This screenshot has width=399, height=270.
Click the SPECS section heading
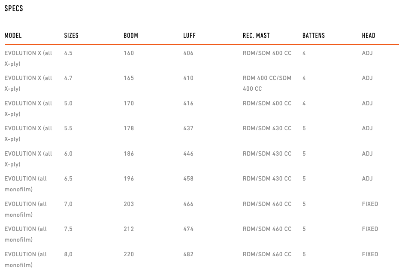pos(14,9)
